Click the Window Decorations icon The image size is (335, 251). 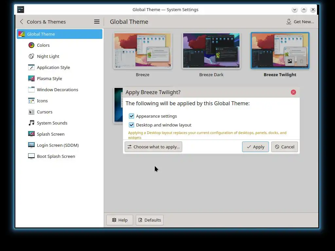[31, 90]
